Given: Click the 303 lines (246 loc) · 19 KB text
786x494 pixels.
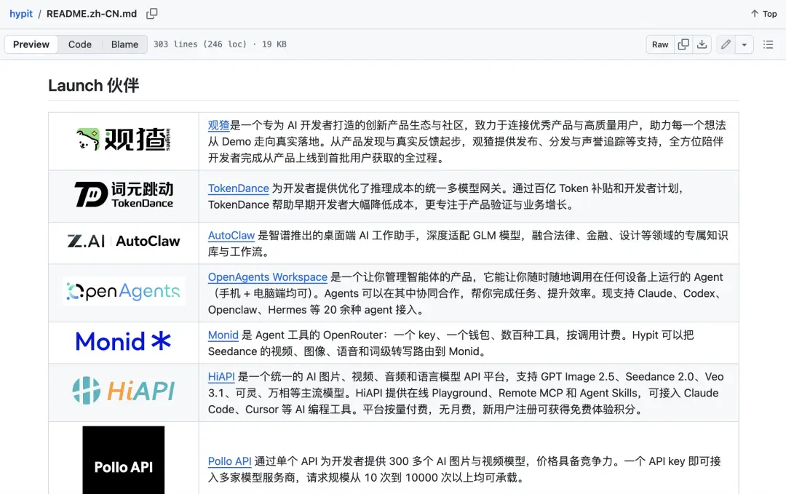Looking at the screenshot, I should 220,44.
